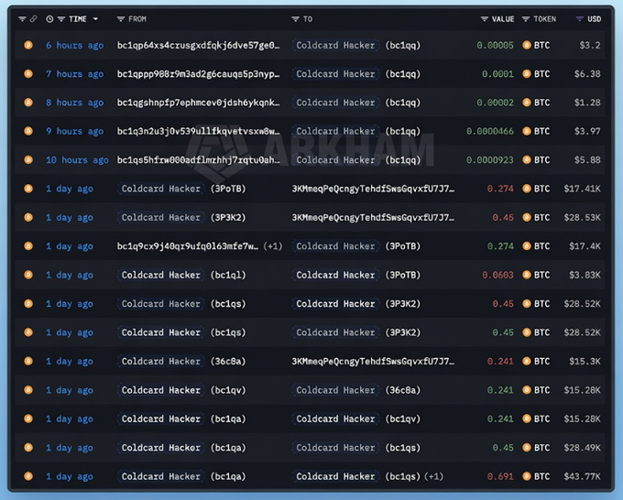
Task: Open Coldcard Hacker (36c8a) sender tag
Action: [x=161, y=362]
